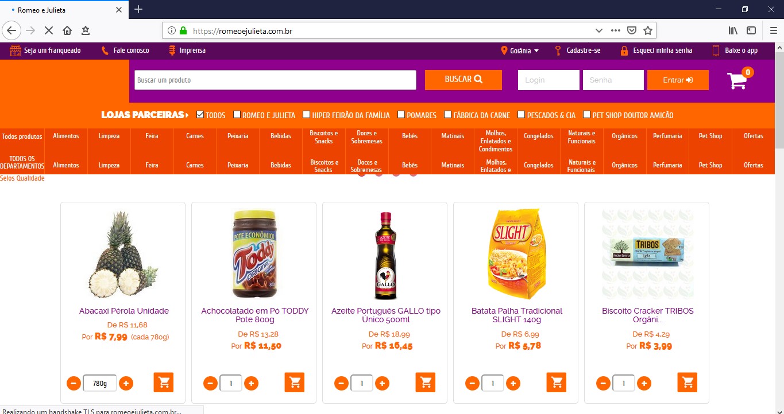Open the Seja um franqueado link

pos(45,50)
